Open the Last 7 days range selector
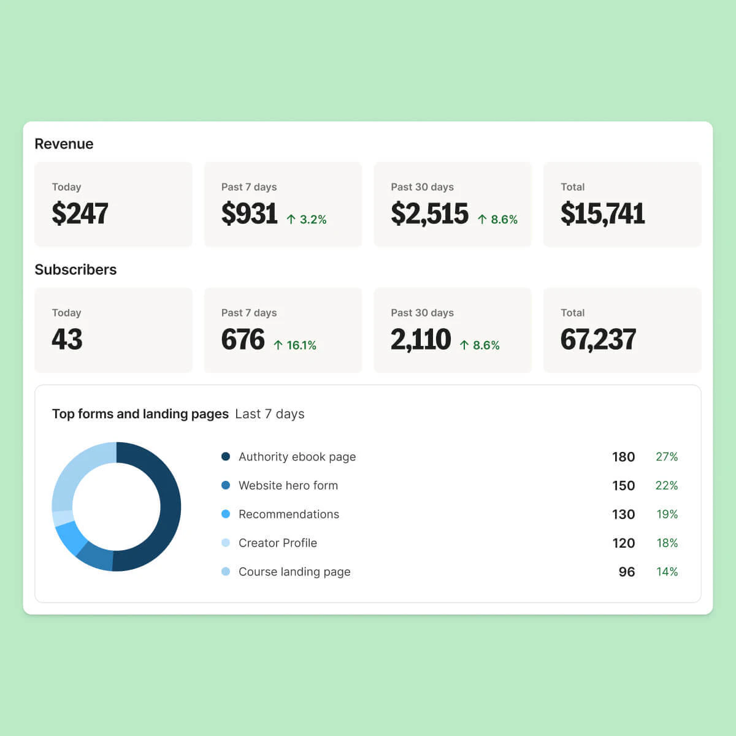Viewport: 736px width, 736px height. [x=269, y=414]
